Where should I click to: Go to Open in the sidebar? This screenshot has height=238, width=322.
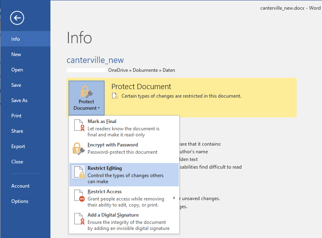[x=17, y=70]
